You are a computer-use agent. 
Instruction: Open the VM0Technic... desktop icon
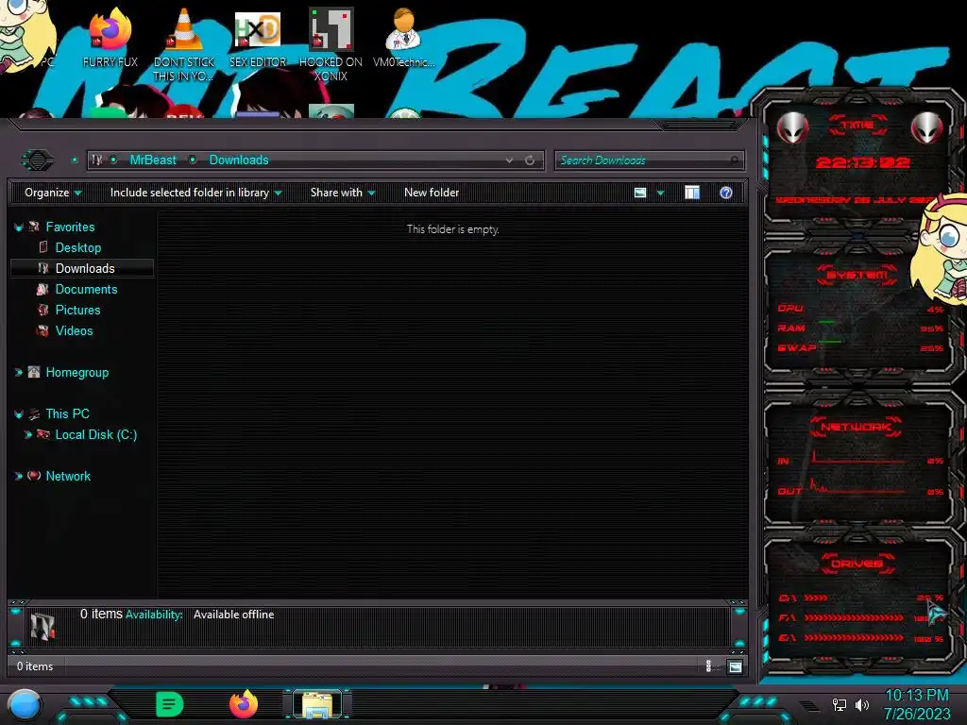coord(403,37)
